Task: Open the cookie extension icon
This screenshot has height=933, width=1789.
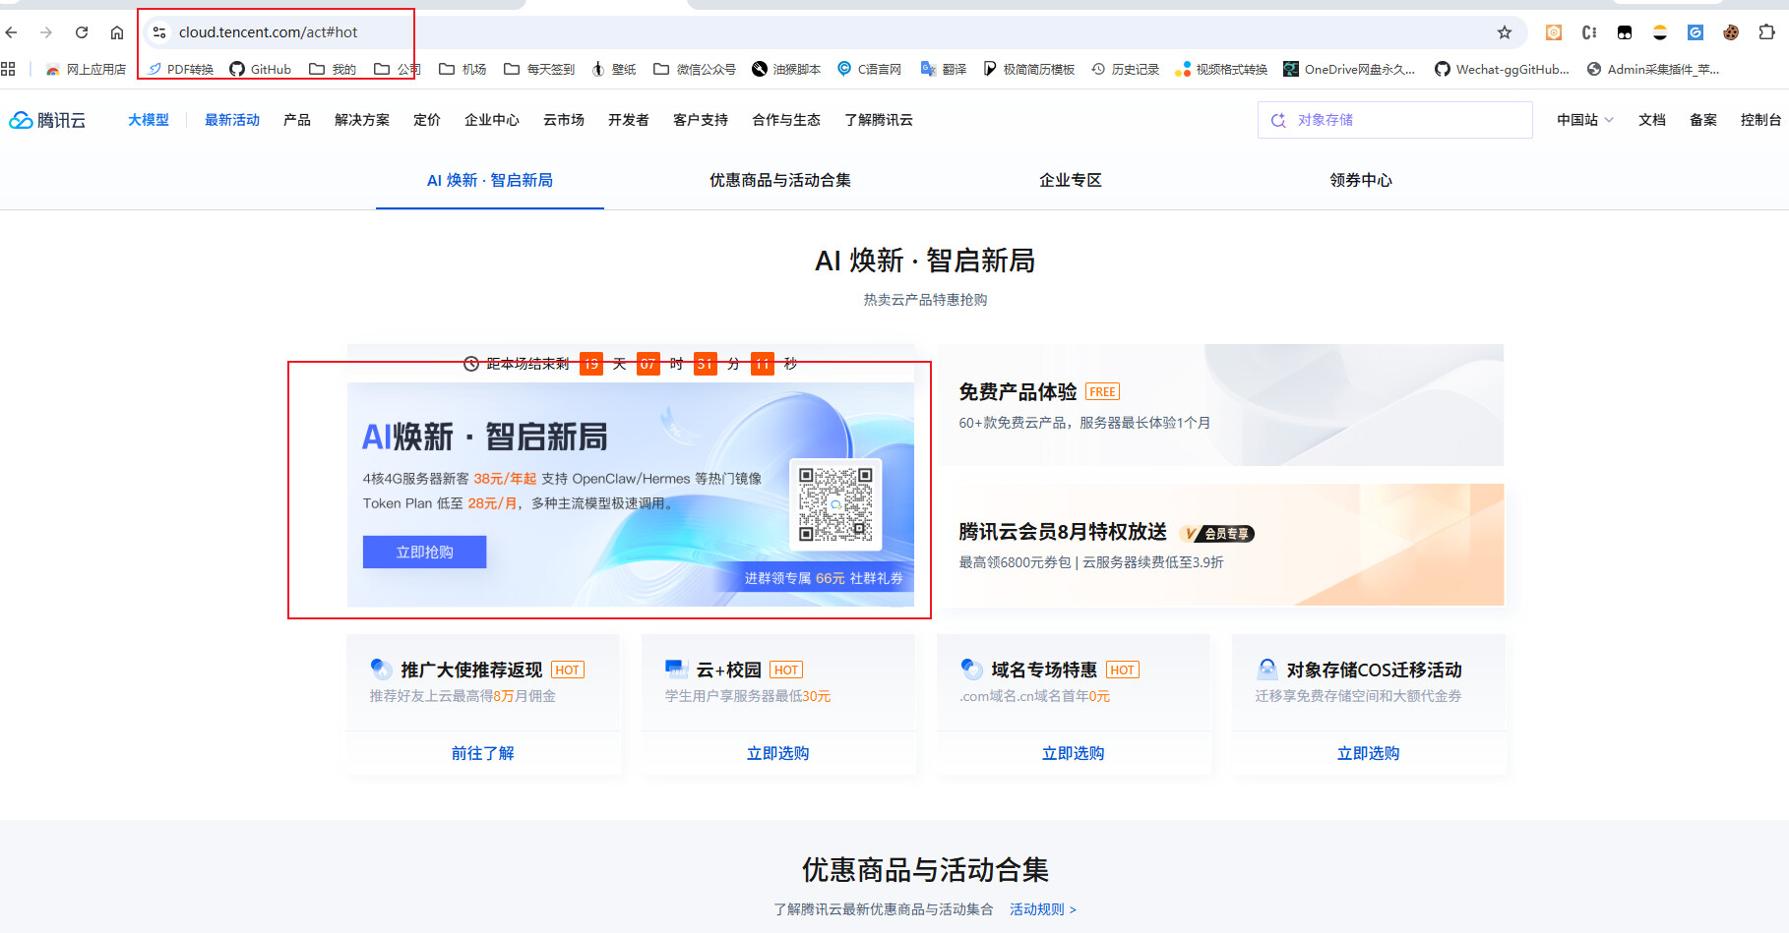Action: pos(1731,32)
